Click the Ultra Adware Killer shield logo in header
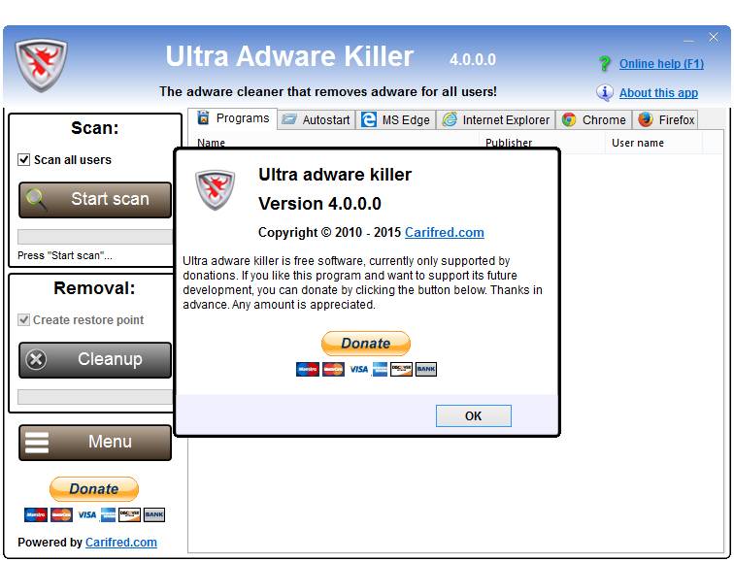The image size is (734, 562). point(41,65)
